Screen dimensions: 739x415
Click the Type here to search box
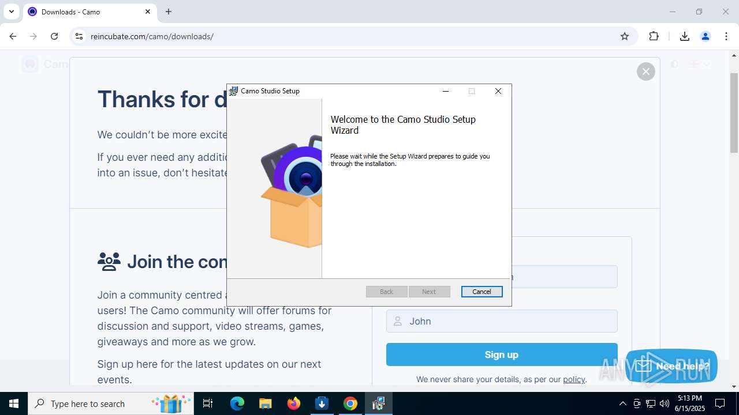112,403
